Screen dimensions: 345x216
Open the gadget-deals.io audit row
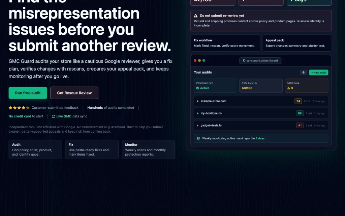(x=261, y=126)
